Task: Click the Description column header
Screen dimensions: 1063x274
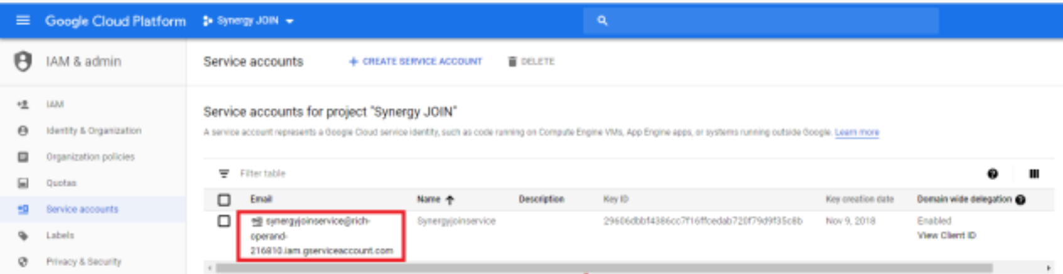Action: [541, 199]
